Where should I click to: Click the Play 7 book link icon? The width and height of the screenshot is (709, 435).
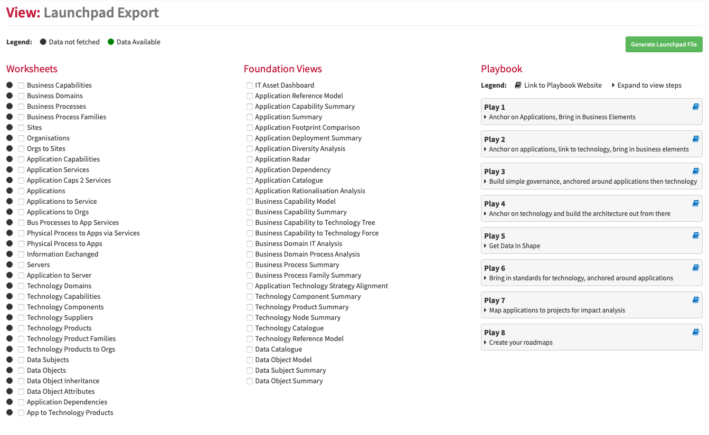(x=695, y=300)
